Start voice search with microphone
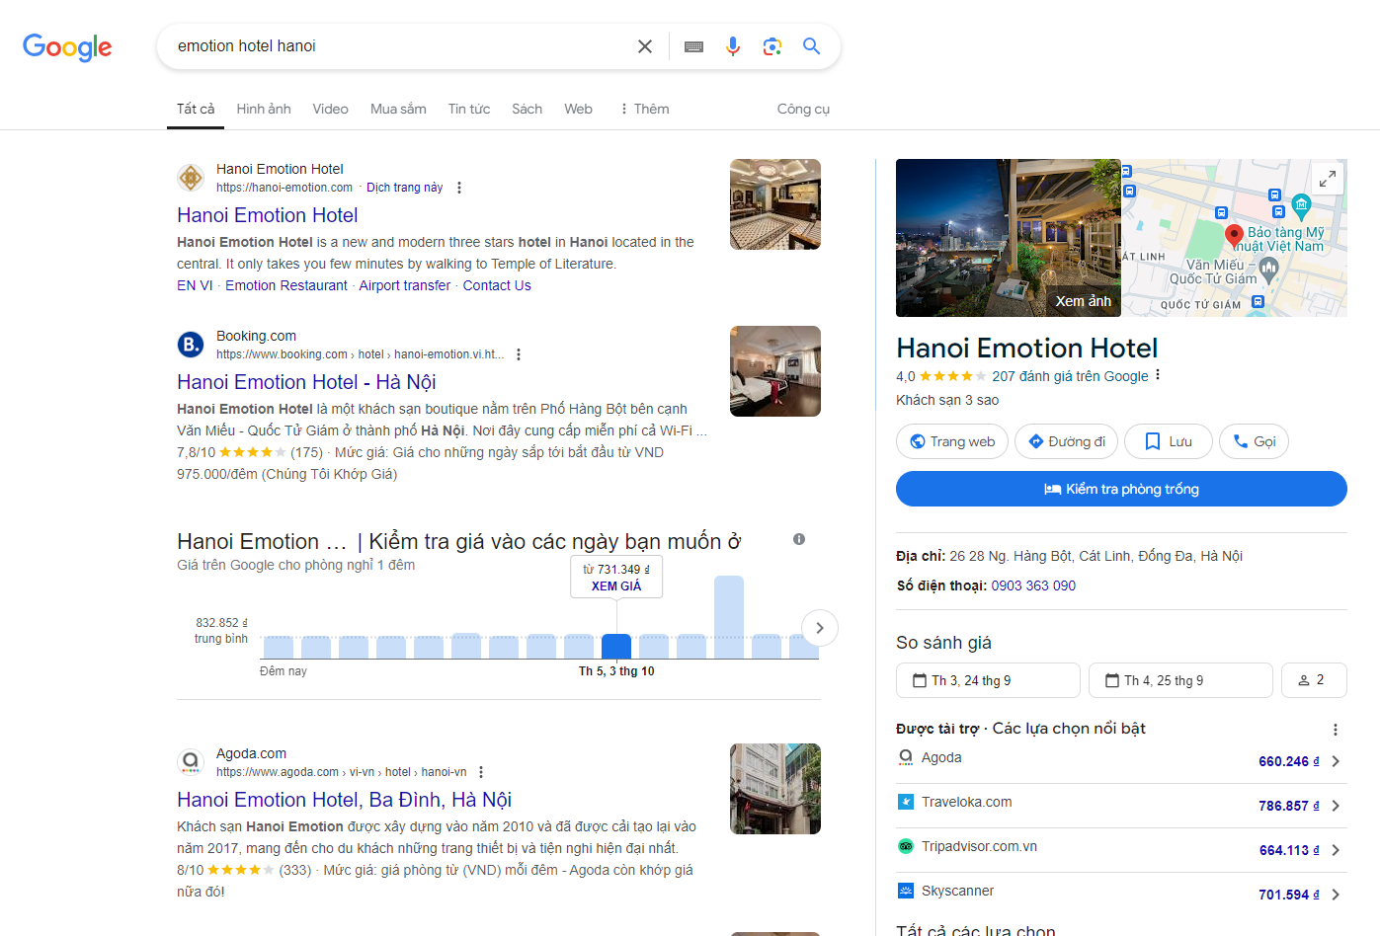Viewport: 1380px width, 936px height. pos(733,46)
